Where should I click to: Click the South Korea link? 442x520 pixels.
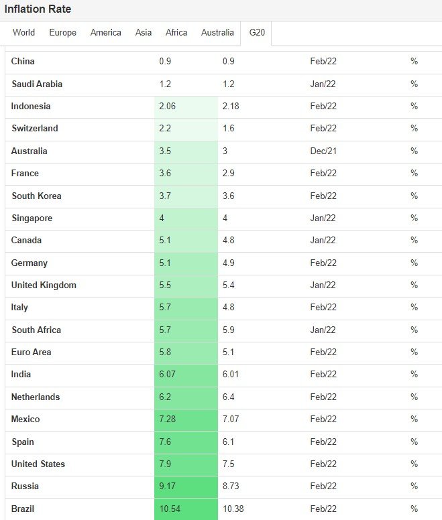click(36, 196)
